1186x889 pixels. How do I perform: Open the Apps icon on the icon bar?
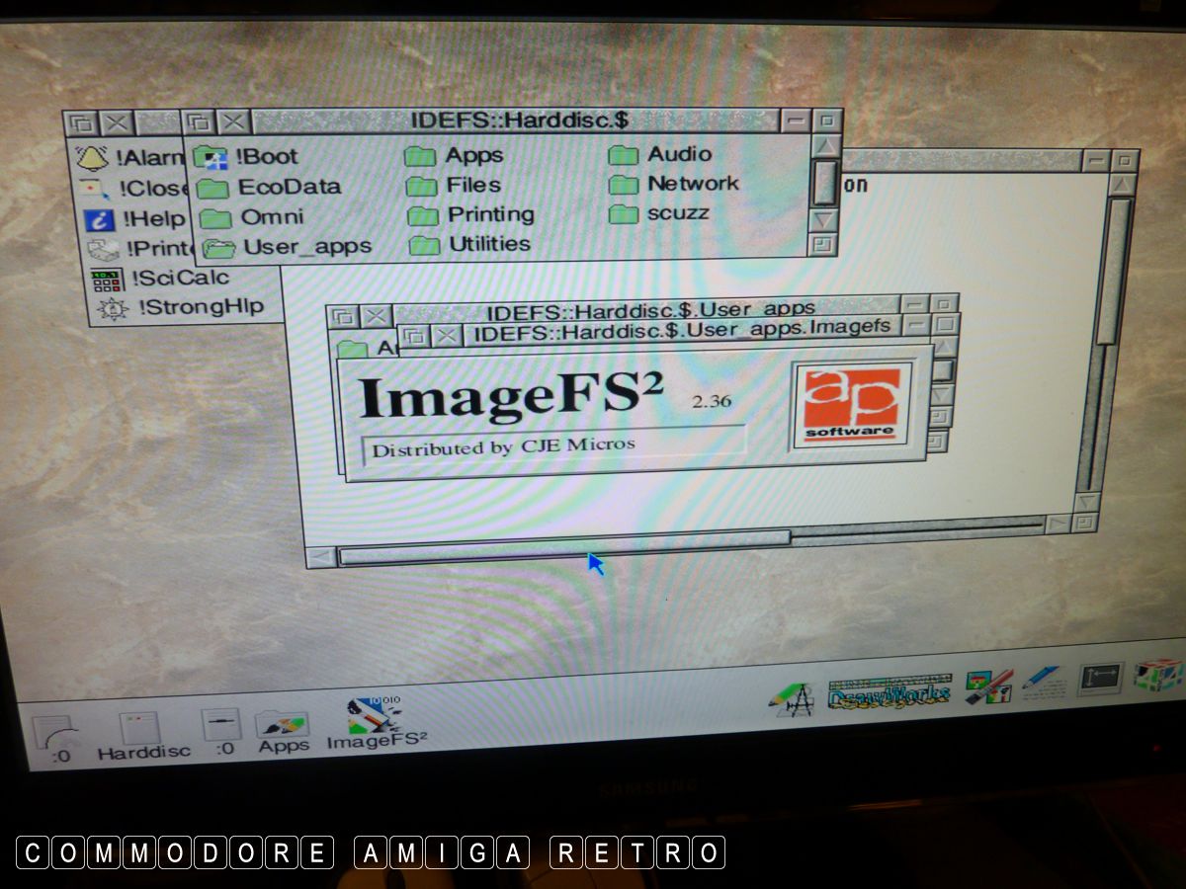pyautogui.click(x=283, y=729)
